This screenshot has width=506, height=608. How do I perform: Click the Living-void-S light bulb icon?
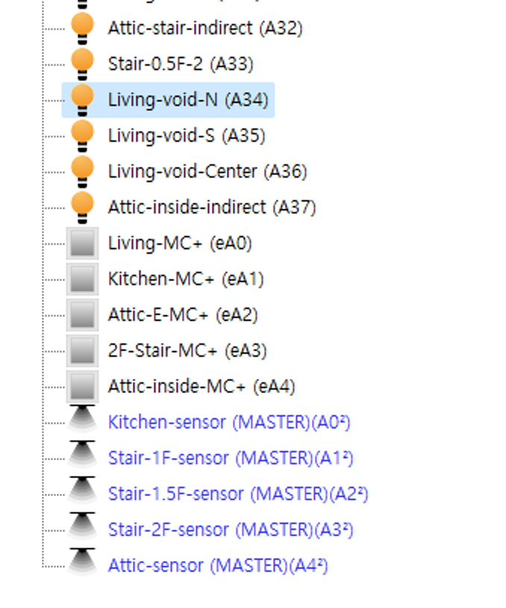(x=82, y=136)
